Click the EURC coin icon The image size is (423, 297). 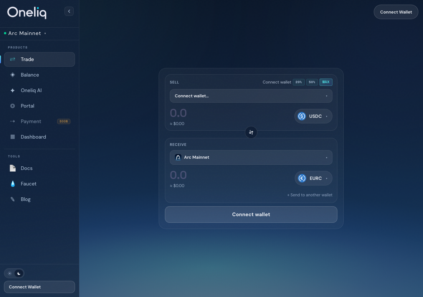tap(302, 178)
